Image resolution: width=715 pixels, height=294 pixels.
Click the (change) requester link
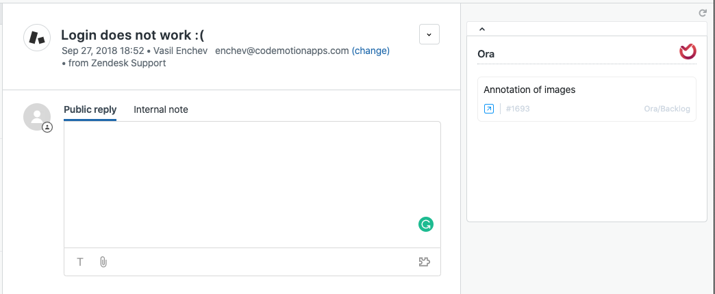[371, 51]
